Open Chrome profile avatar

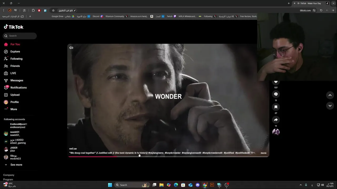(10, 10)
